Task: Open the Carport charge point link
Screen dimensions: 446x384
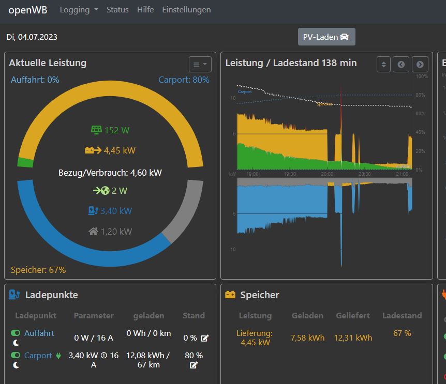Action: pos(38,356)
